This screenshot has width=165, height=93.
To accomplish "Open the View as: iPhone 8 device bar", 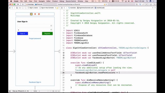I will pyautogui.click(x=20, y=91).
